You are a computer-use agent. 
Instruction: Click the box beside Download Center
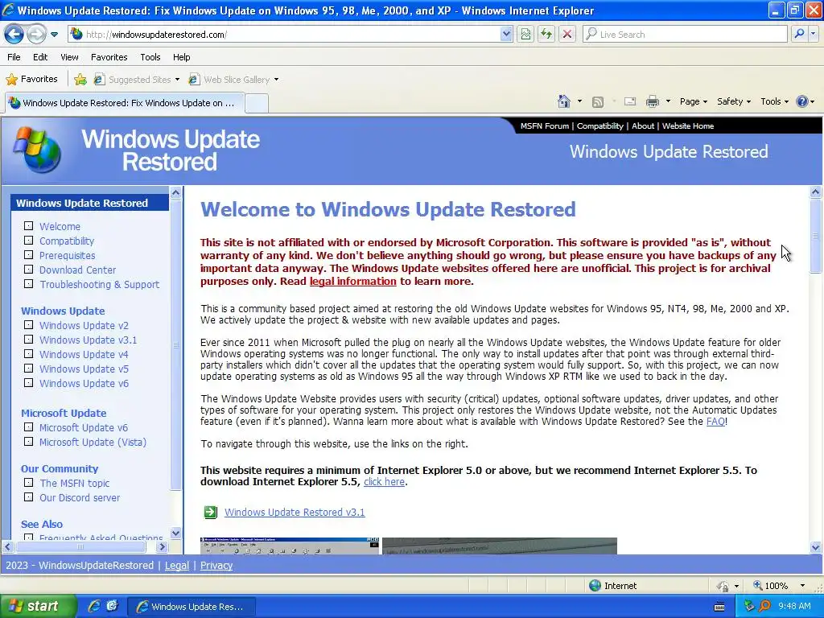[28, 269]
